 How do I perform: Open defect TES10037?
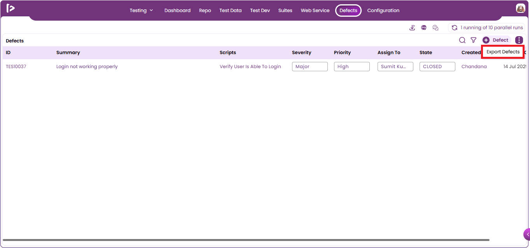coord(16,67)
